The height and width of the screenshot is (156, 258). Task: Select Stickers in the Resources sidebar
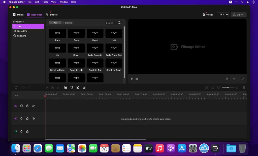tap(21, 36)
